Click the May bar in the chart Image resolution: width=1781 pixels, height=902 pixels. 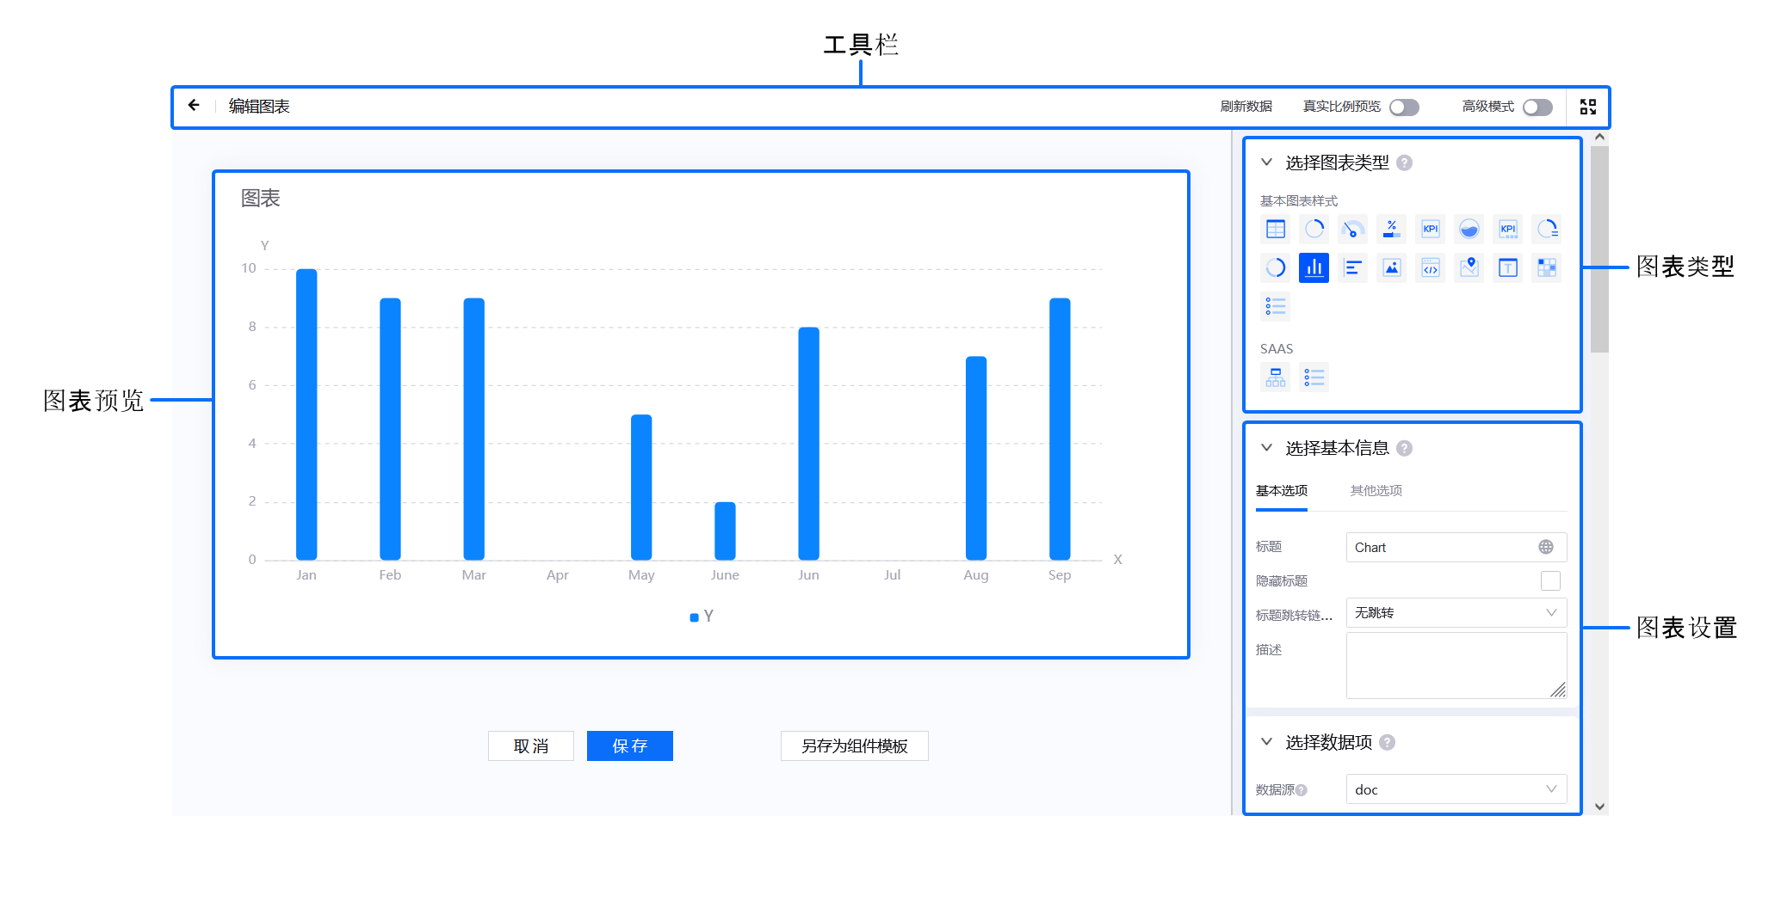pyautogui.click(x=641, y=488)
